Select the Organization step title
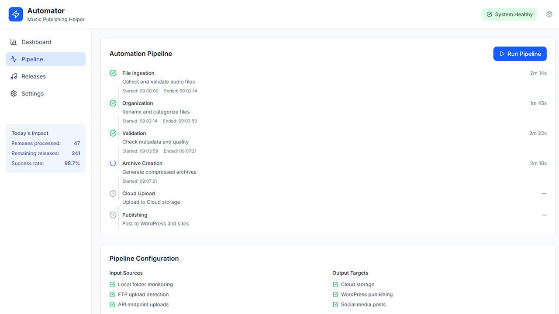 click(138, 103)
